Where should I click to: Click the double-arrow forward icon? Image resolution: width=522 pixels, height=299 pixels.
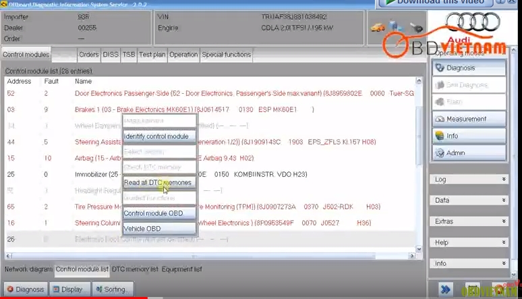pos(445,289)
